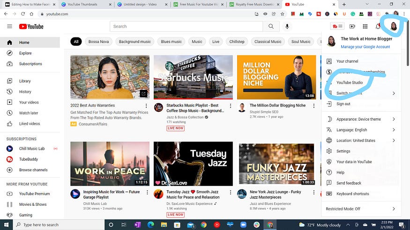Click in the YouTube search field
Image resolution: width=410 pixels, height=230 pixels.
point(186,26)
